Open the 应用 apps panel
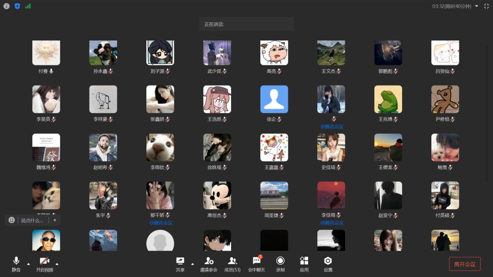Viewport: 493px width, 277px height. 304,264
